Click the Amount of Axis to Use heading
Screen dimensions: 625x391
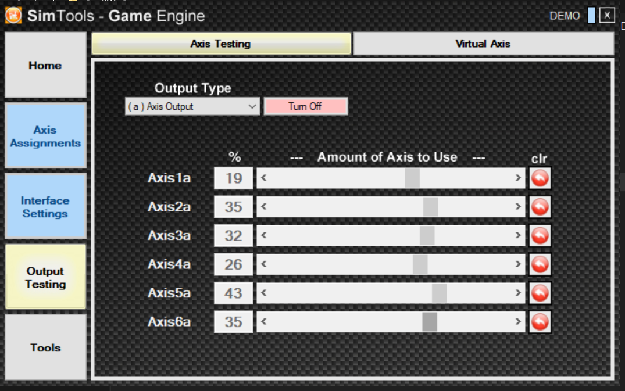(387, 157)
